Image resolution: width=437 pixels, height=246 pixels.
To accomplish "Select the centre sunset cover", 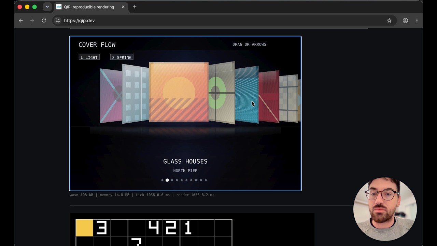I will pyautogui.click(x=179, y=92).
